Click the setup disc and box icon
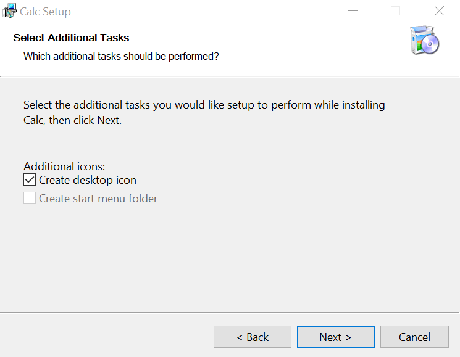 click(424, 41)
